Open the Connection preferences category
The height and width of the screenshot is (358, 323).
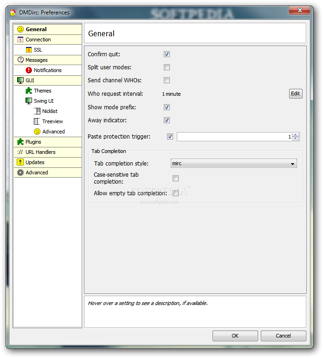pos(48,40)
